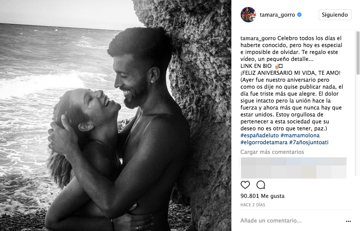The height and width of the screenshot is (231, 360).
Task: Open hashtag #7añosjuntoati
Action: [x=309, y=142]
